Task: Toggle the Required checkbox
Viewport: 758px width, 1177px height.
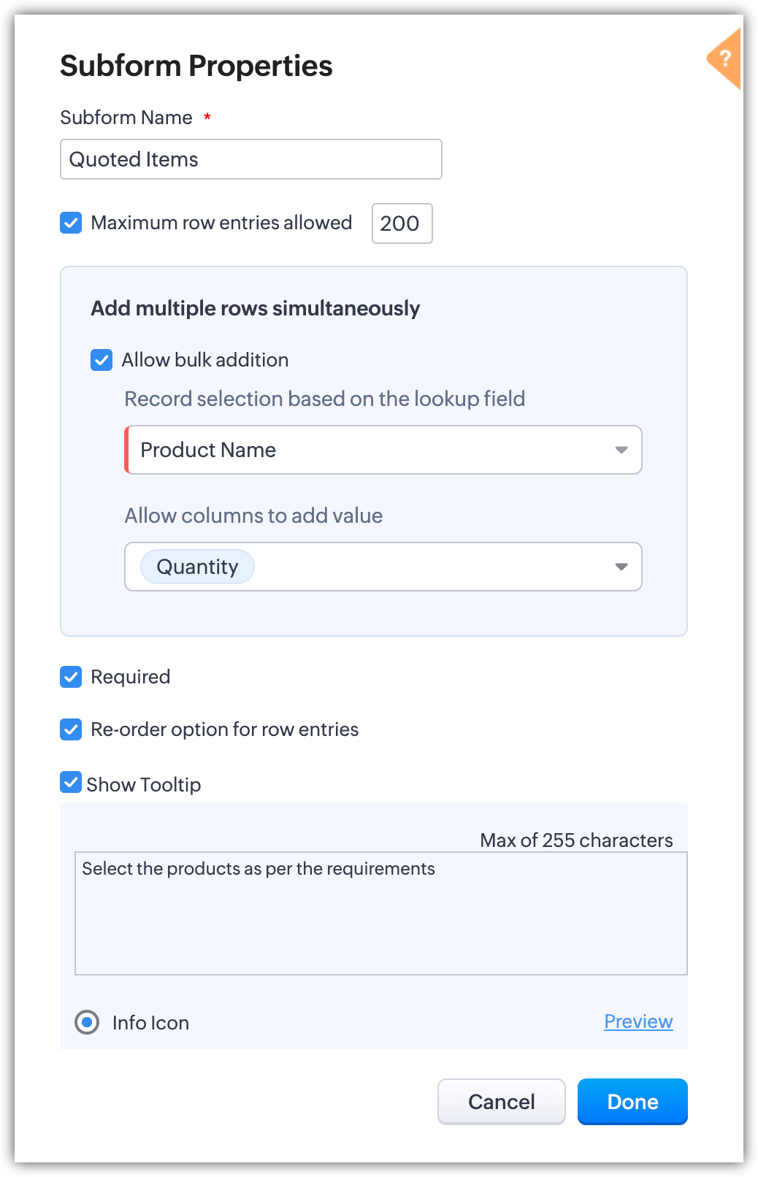Action: click(x=71, y=677)
